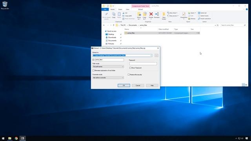The image size is (251, 141).
Task: Click Copy path in Clipboard group
Action: point(127,16)
